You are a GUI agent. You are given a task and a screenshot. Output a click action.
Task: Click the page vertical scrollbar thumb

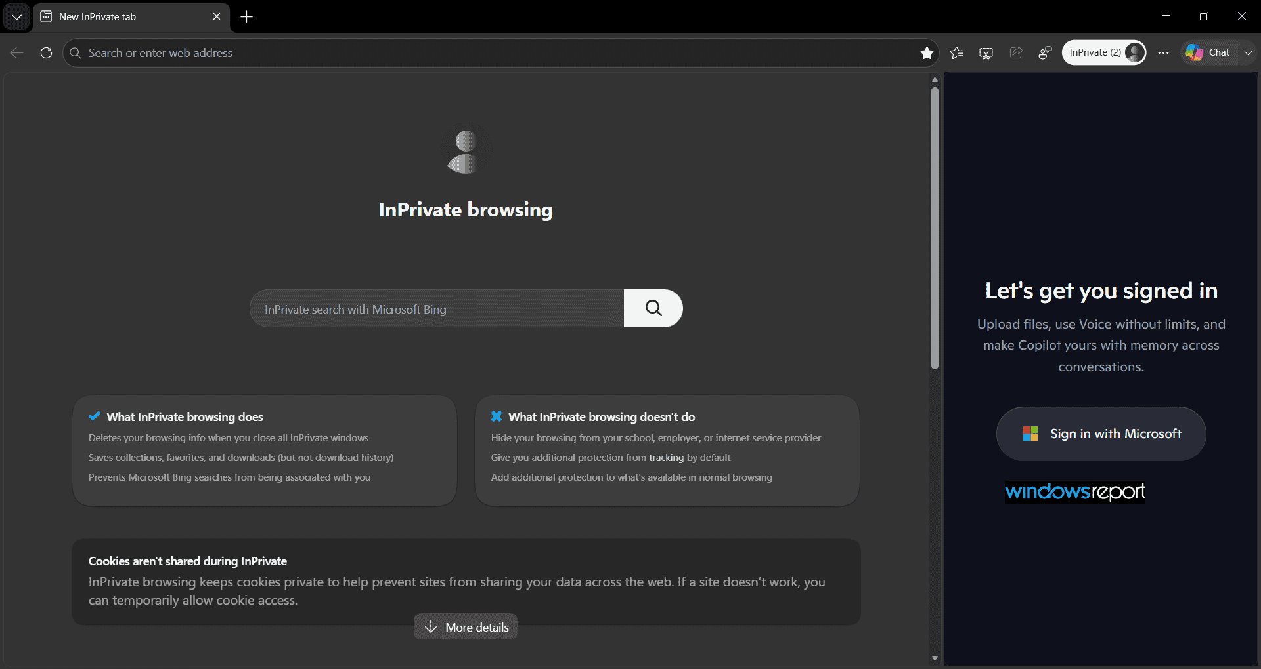pos(935,228)
